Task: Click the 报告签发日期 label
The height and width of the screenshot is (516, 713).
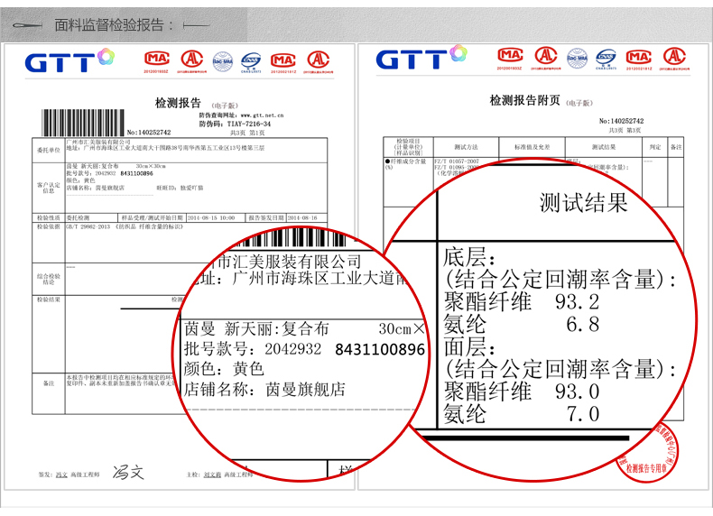Action: 266,217
